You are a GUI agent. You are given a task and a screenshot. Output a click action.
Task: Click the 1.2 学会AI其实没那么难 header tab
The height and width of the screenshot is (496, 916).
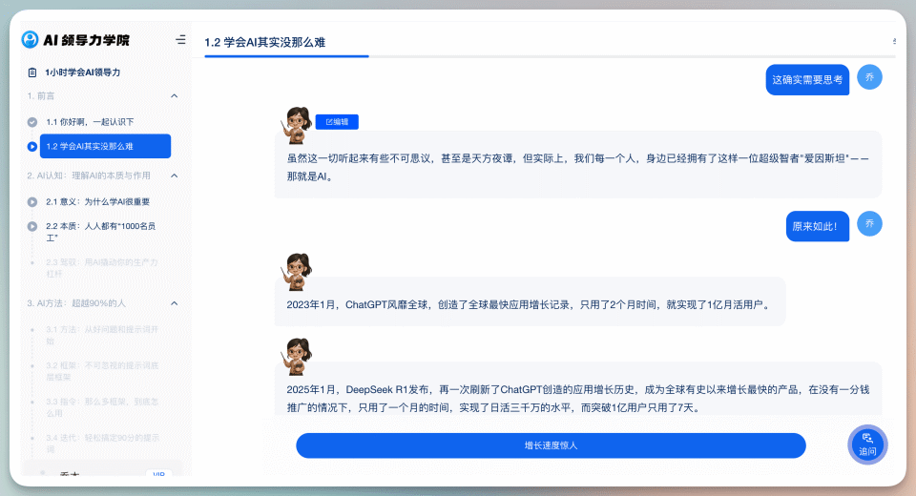(x=264, y=43)
